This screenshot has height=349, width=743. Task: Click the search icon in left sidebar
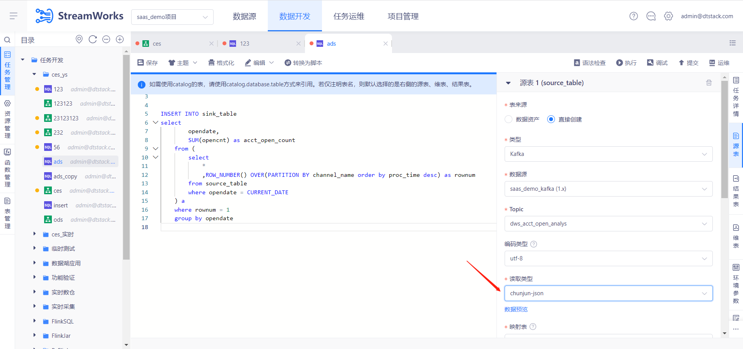(x=7, y=40)
